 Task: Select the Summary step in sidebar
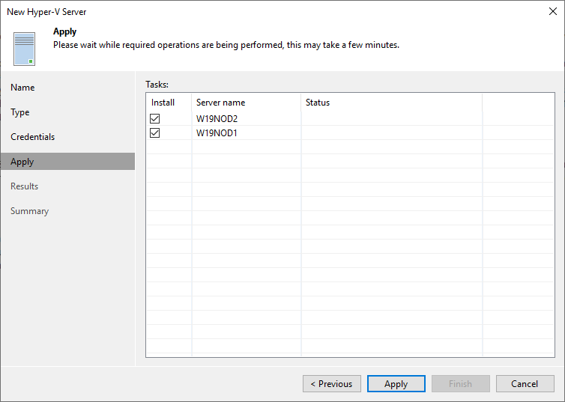point(29,211)
